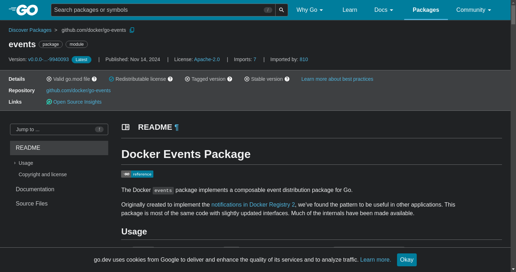Viewport: 516px width, 272px height.
Task: Click the Latest version badge
Action: 81,60
